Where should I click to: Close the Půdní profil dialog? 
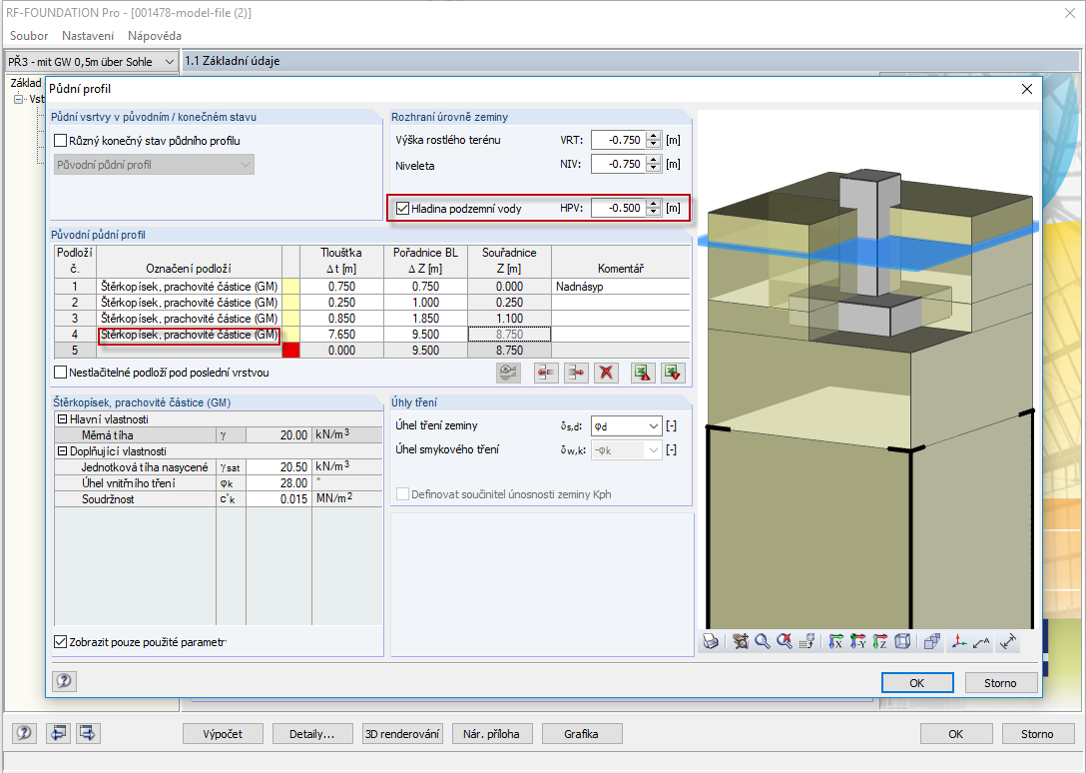[1026, 89]
